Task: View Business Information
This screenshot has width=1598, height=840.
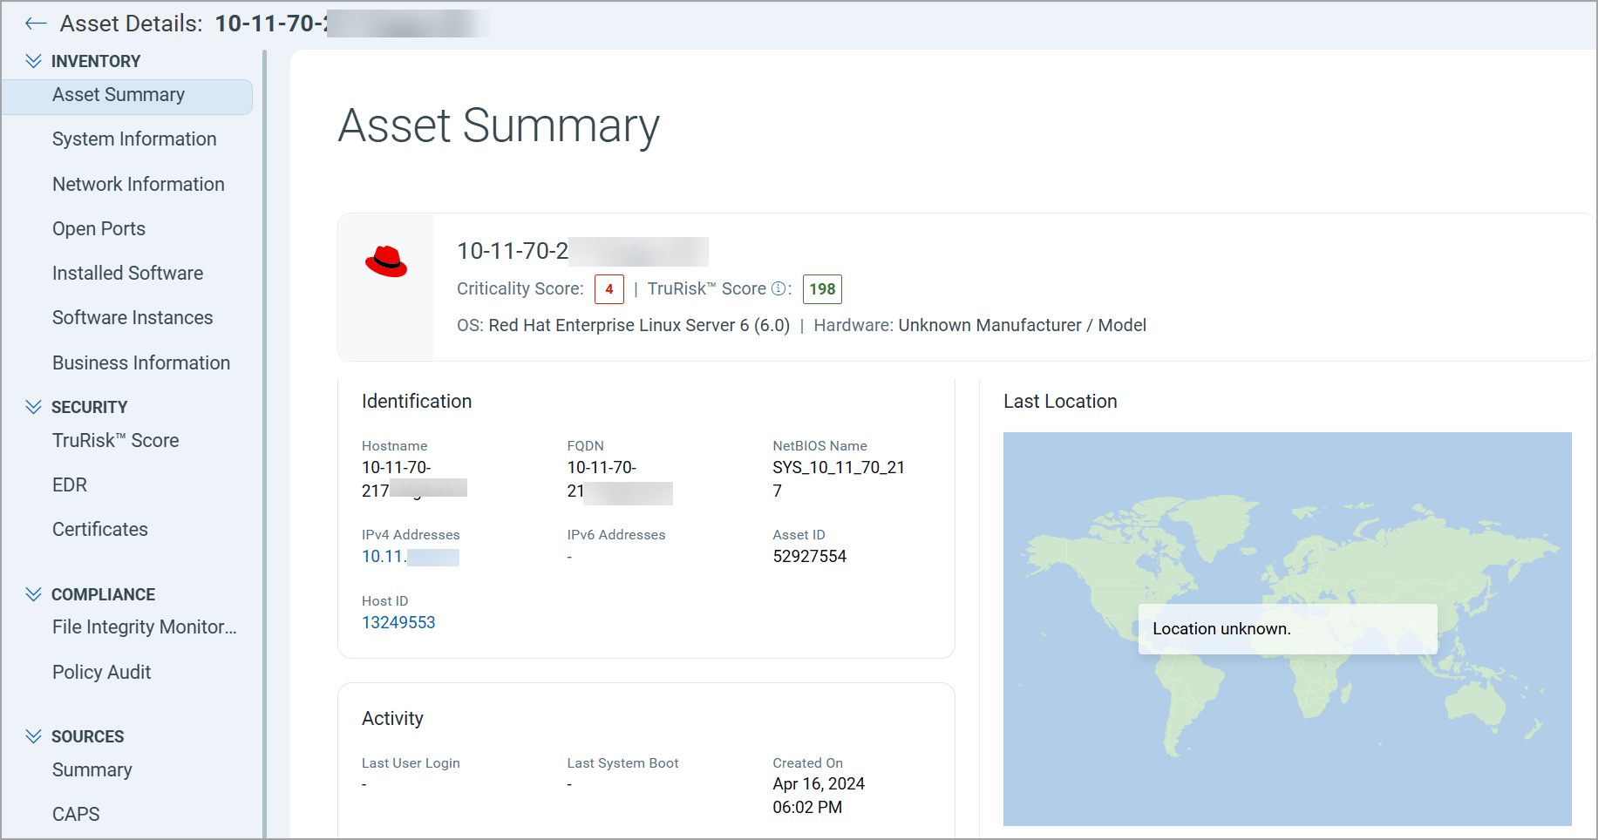Action: click(140, 362)
